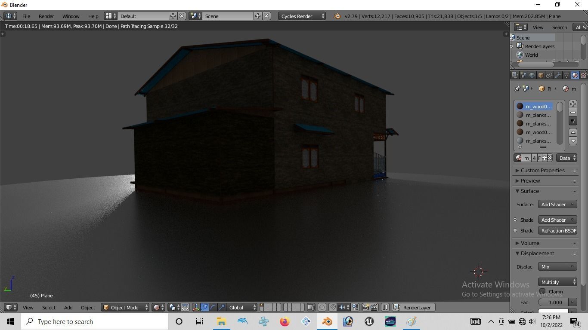This screenshot has height=330, width=588.
Task: Toggle fake user F button
Action: click(x=539, y=158)
